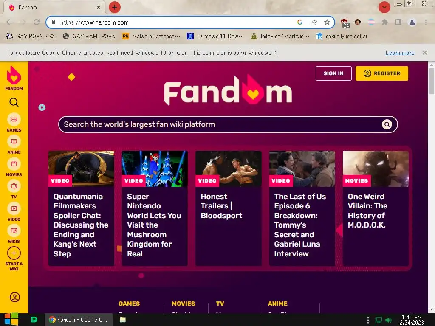This screenshot has height=326, width=435.
Task: Click the yellow REGISTER button
Action: coord(382,73)
